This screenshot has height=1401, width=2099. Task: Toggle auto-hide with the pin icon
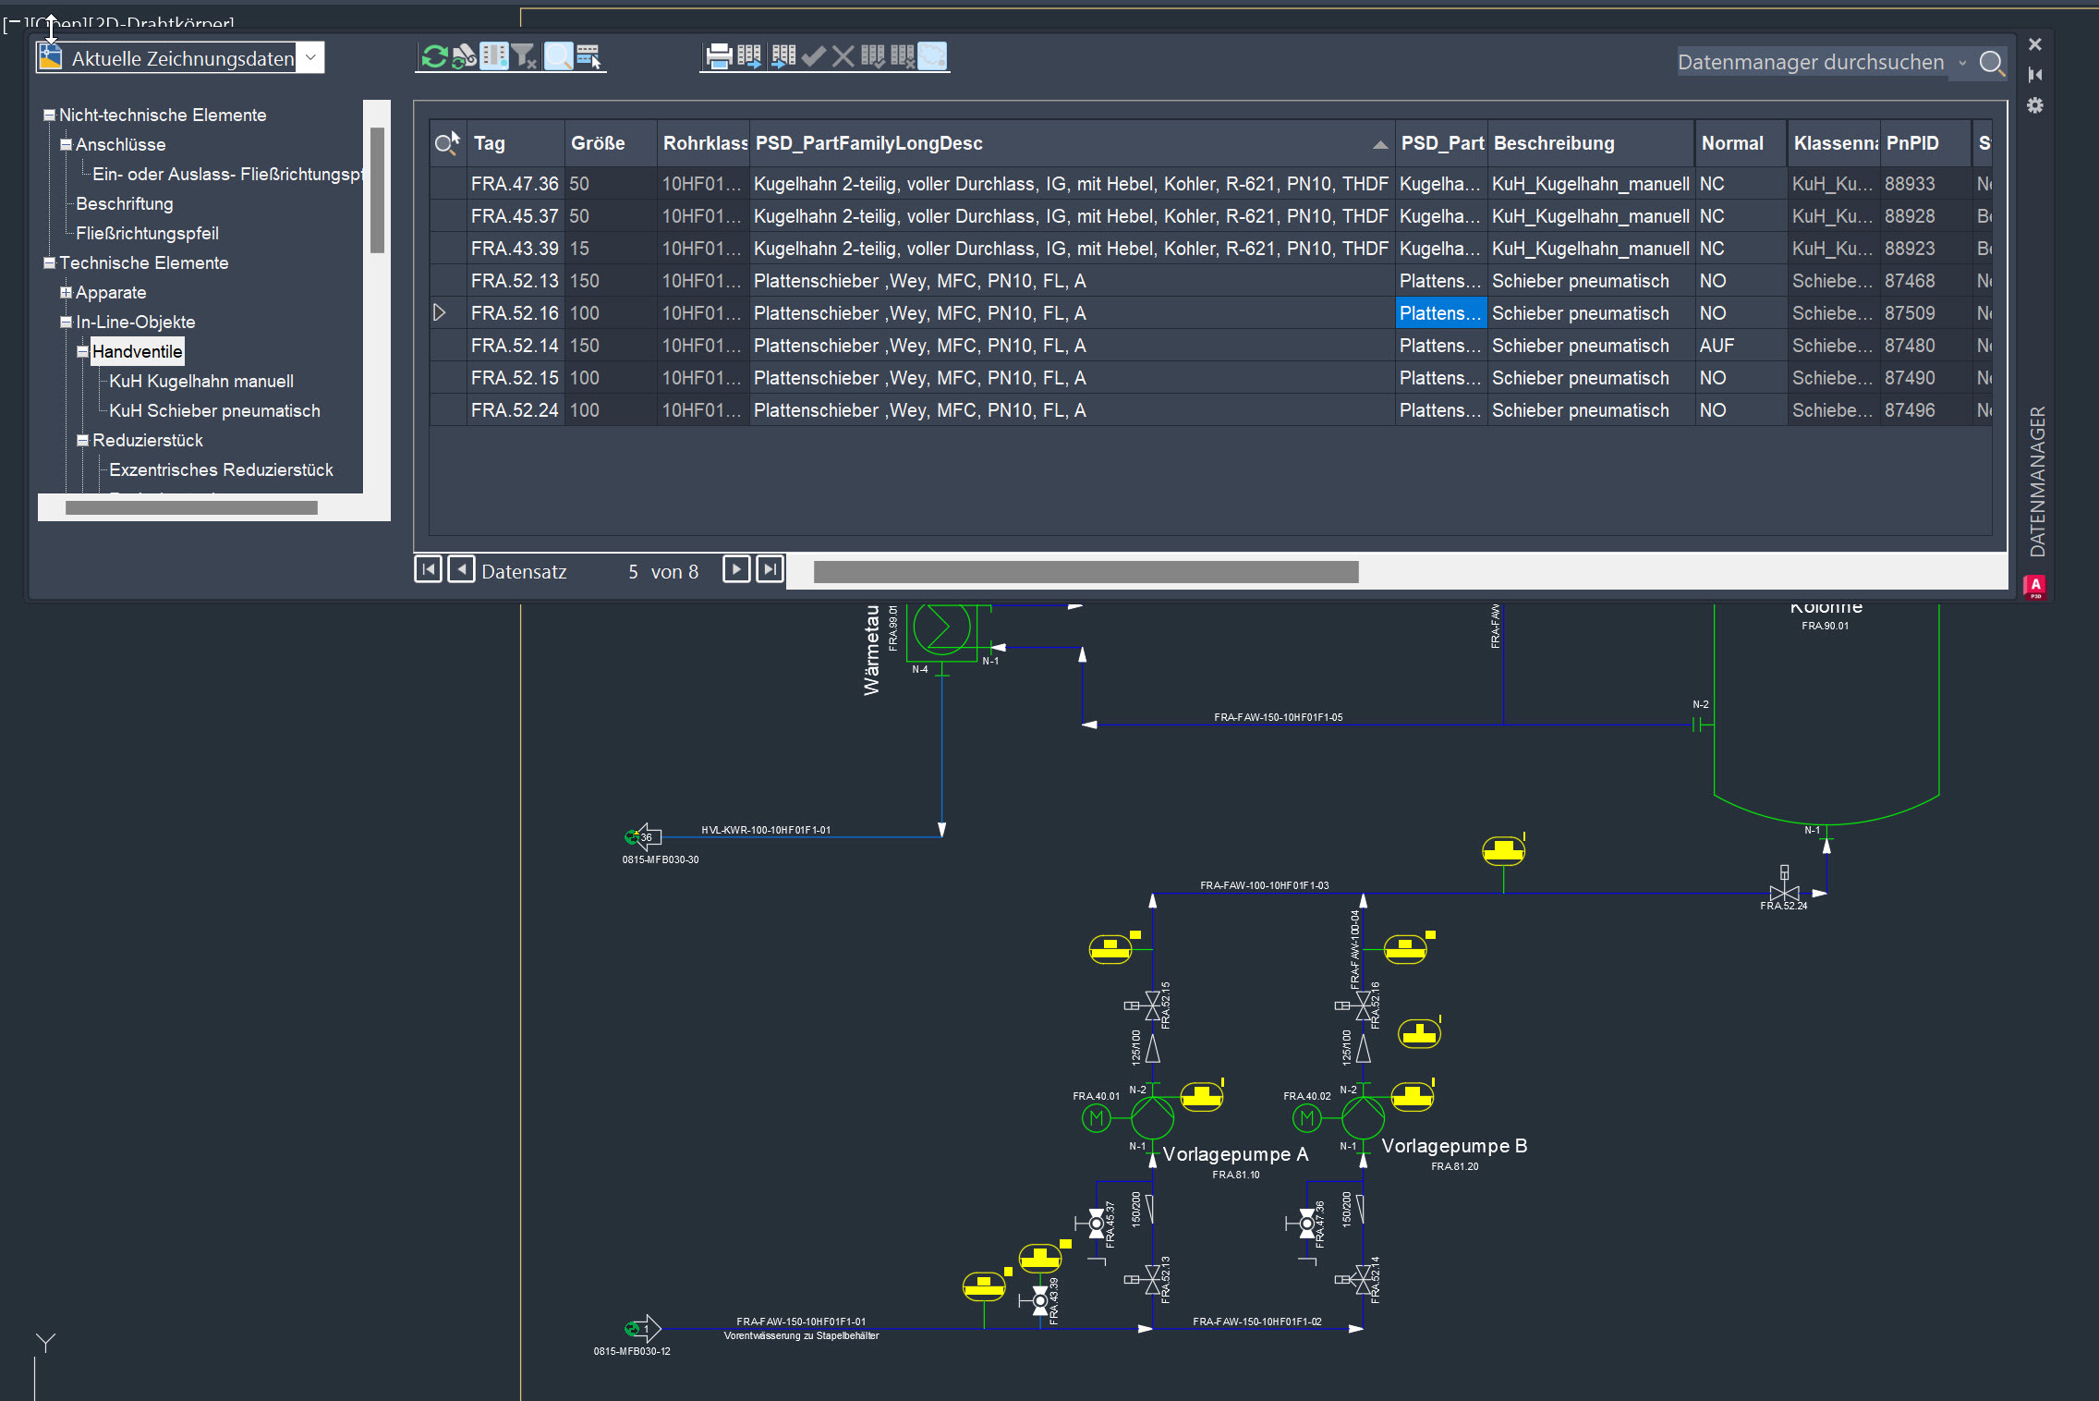click(2036, 75)
